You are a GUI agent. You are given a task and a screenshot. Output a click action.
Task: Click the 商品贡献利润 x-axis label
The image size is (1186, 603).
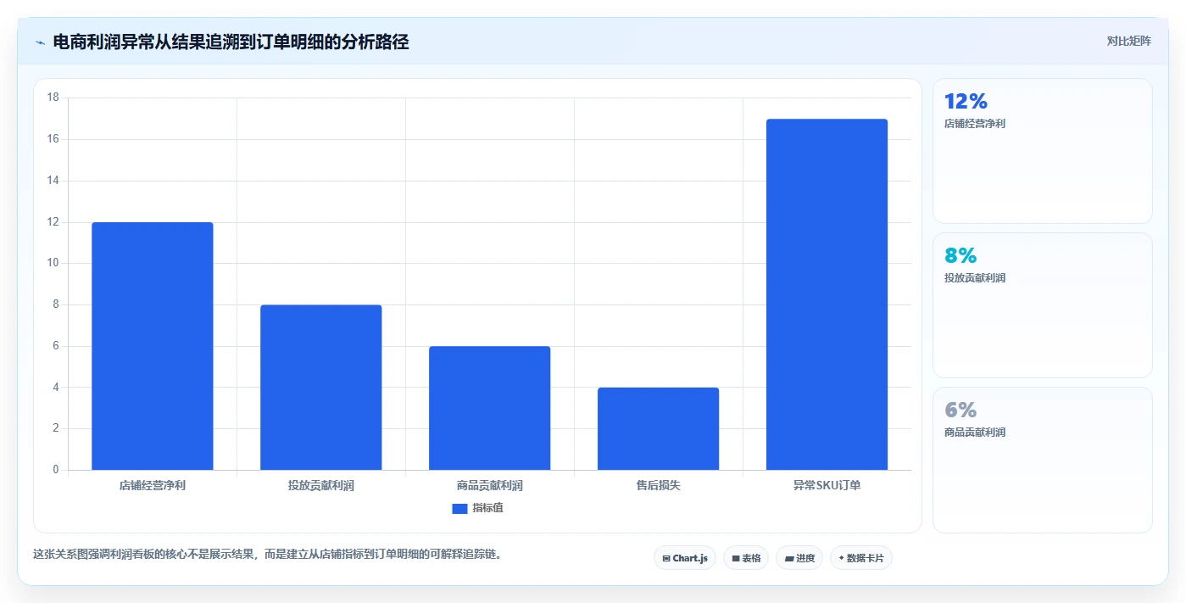[x=489, y=486]
